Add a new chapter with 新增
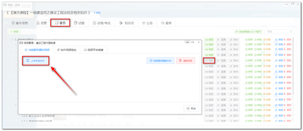Screen dimensions: 303x131 14,31
